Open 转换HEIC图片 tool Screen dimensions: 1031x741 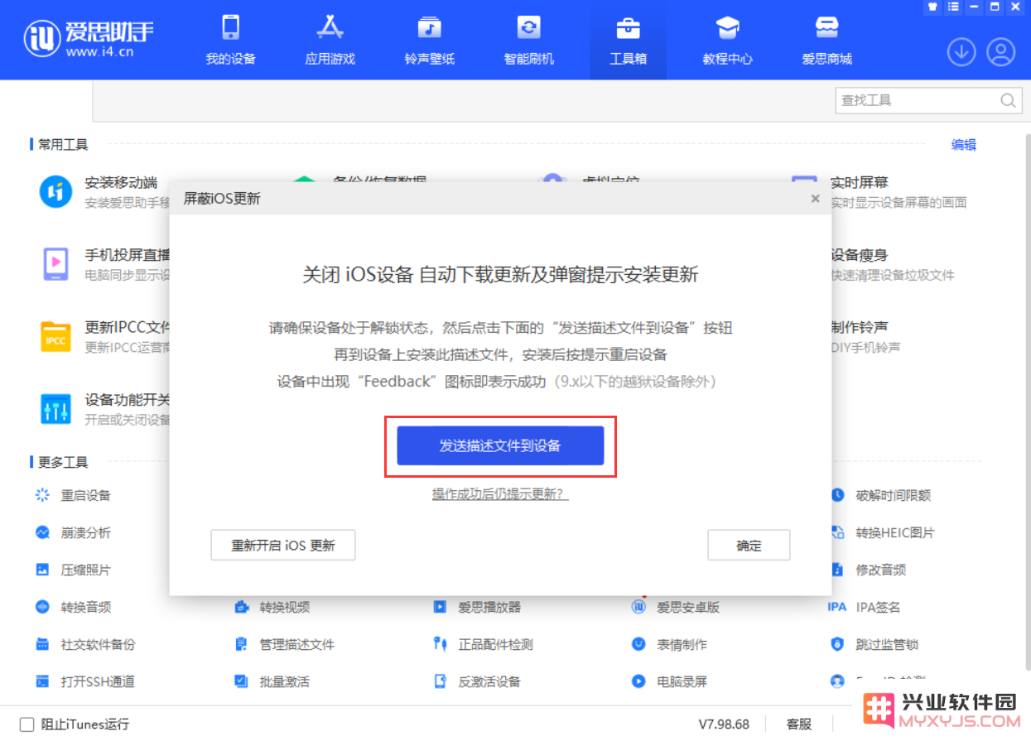click(883, 532)
